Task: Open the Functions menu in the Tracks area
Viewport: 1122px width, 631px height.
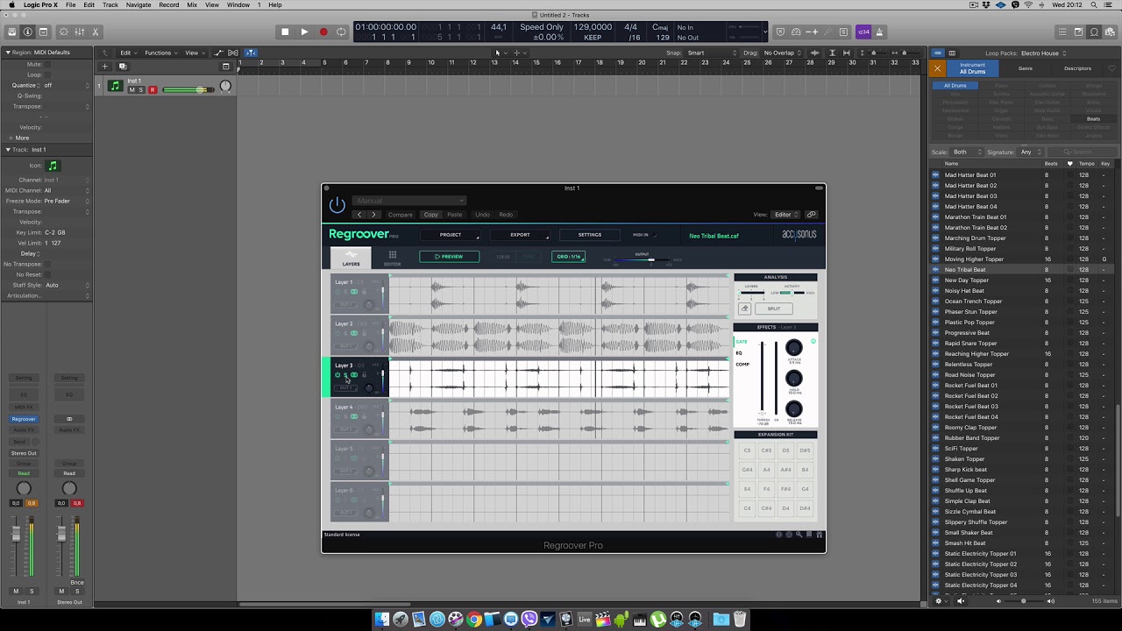Action: [x=160, y=53]
